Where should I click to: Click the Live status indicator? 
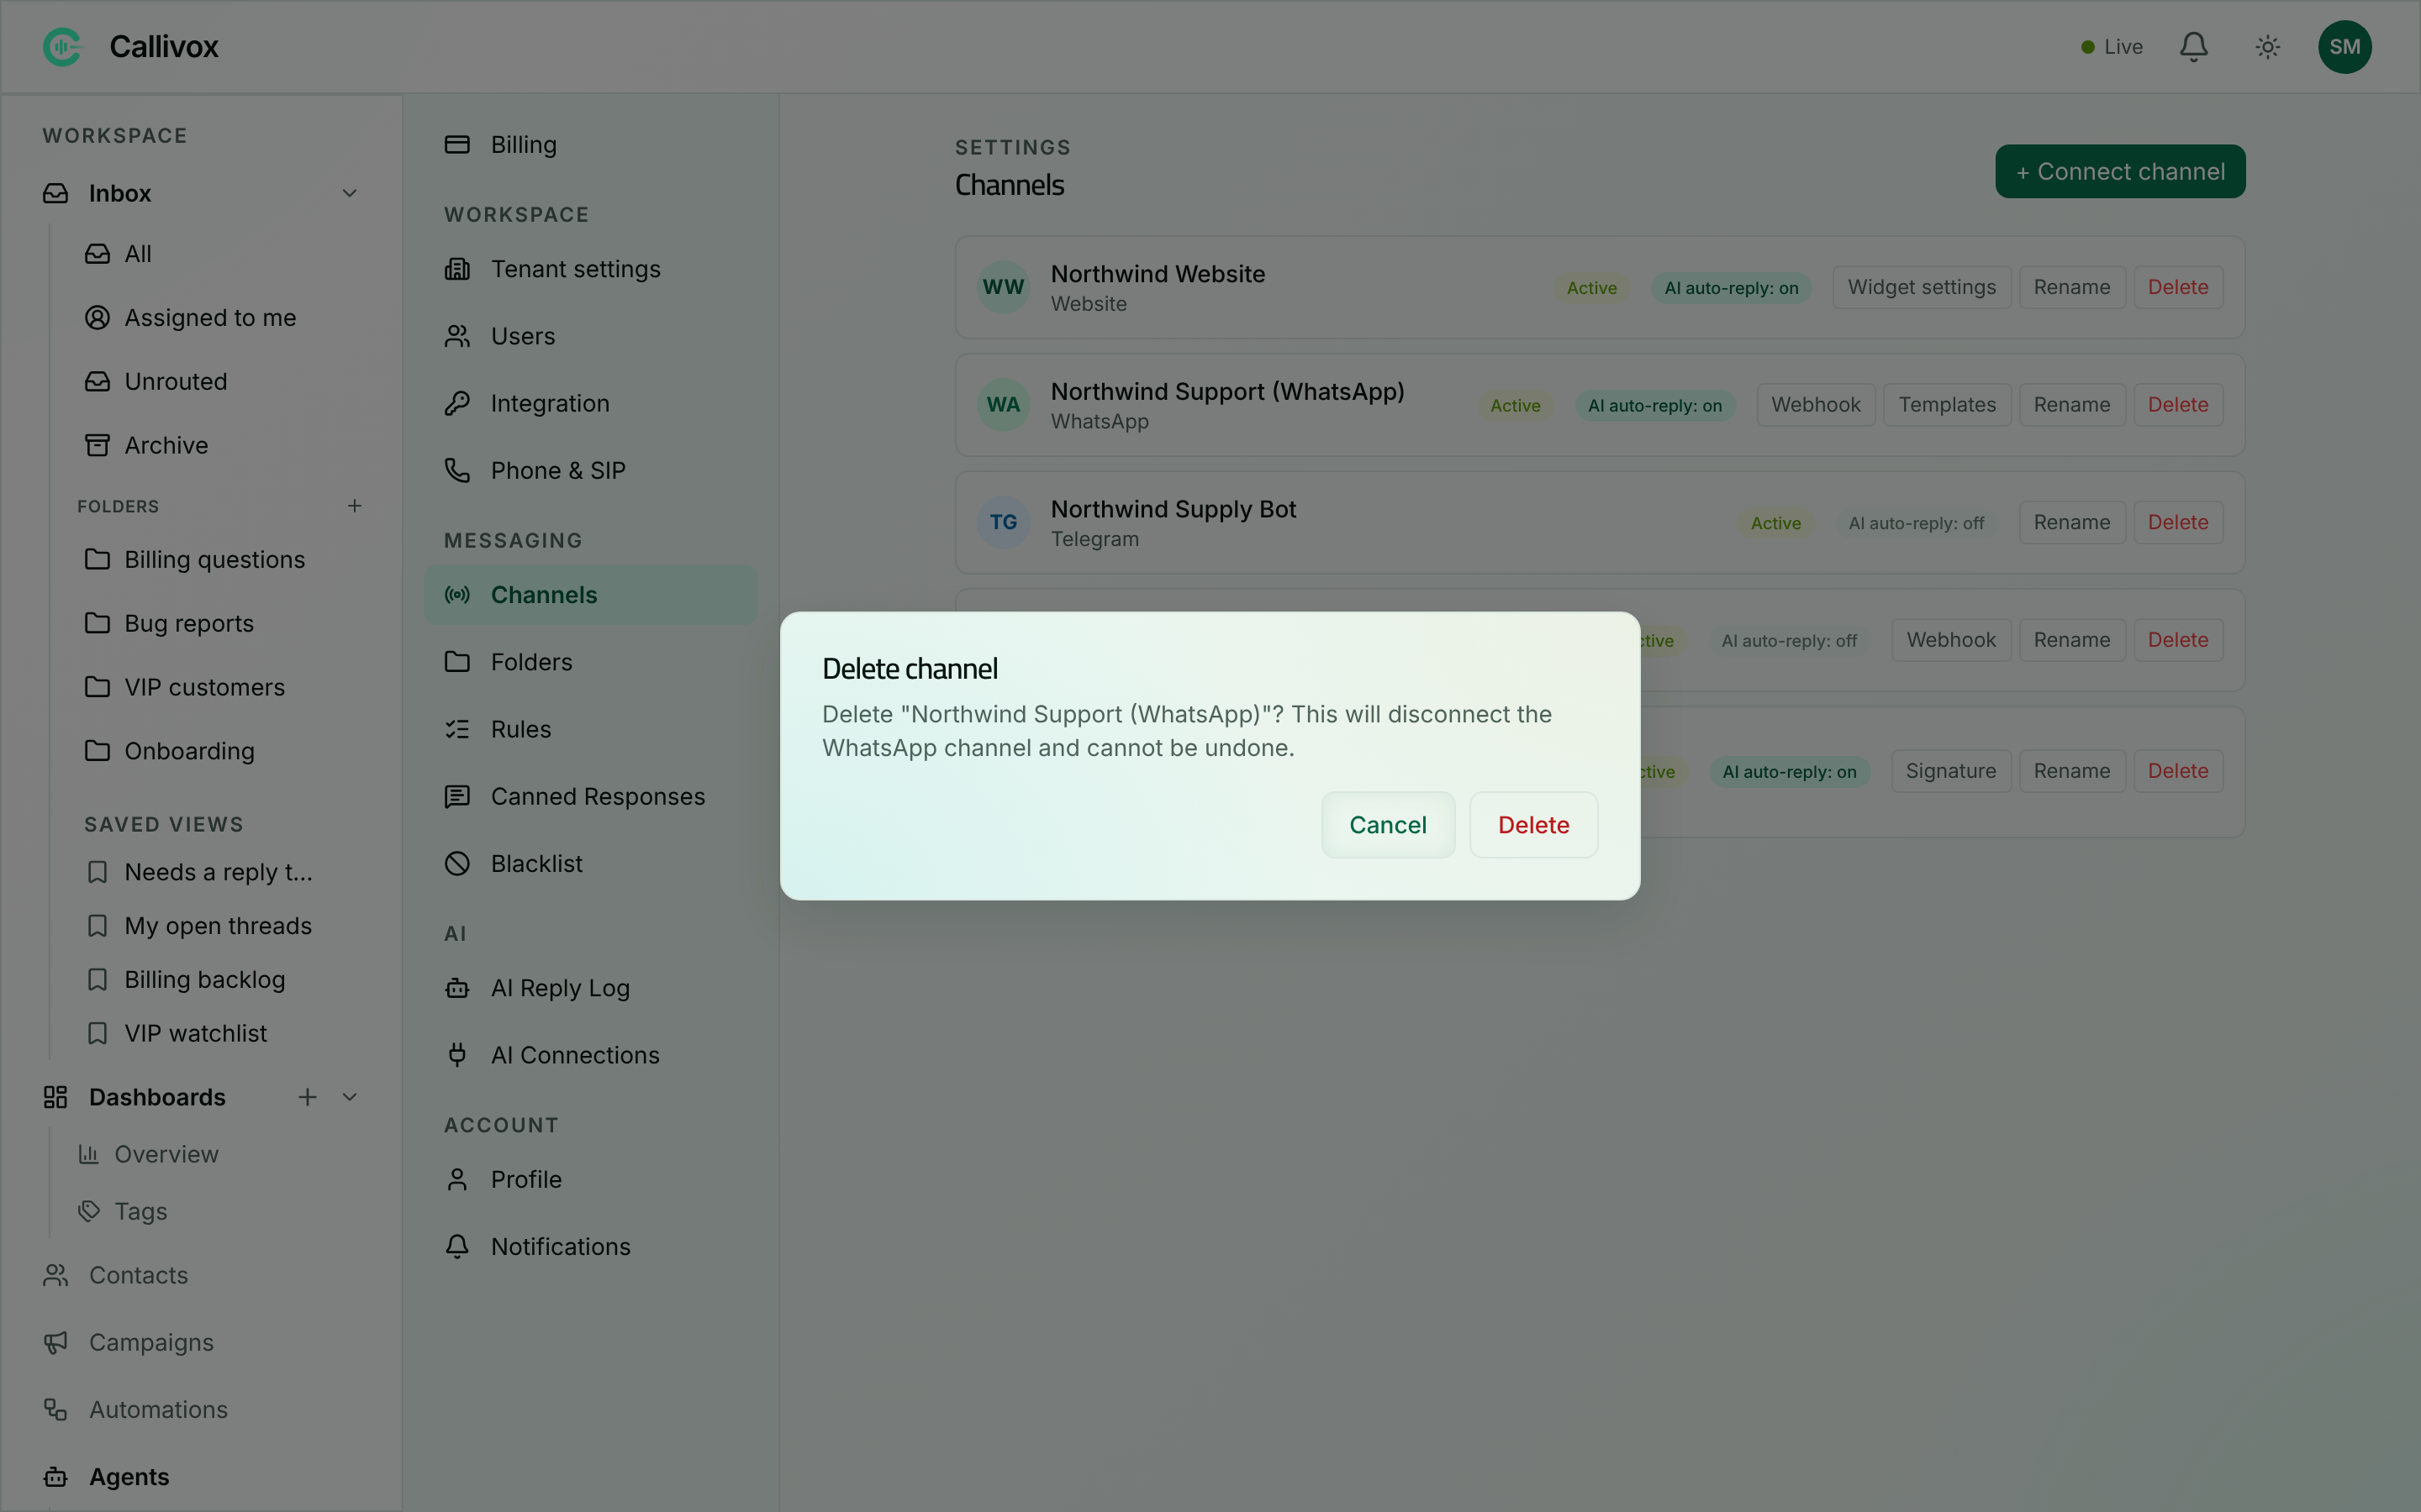(2111, 47)
